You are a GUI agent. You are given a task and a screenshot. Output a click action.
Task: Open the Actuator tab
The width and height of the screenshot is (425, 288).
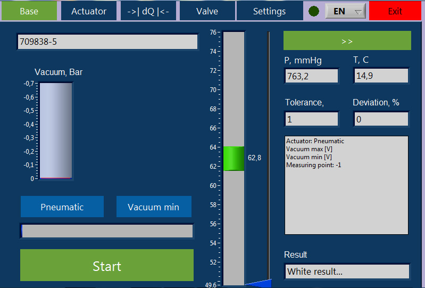89,11
